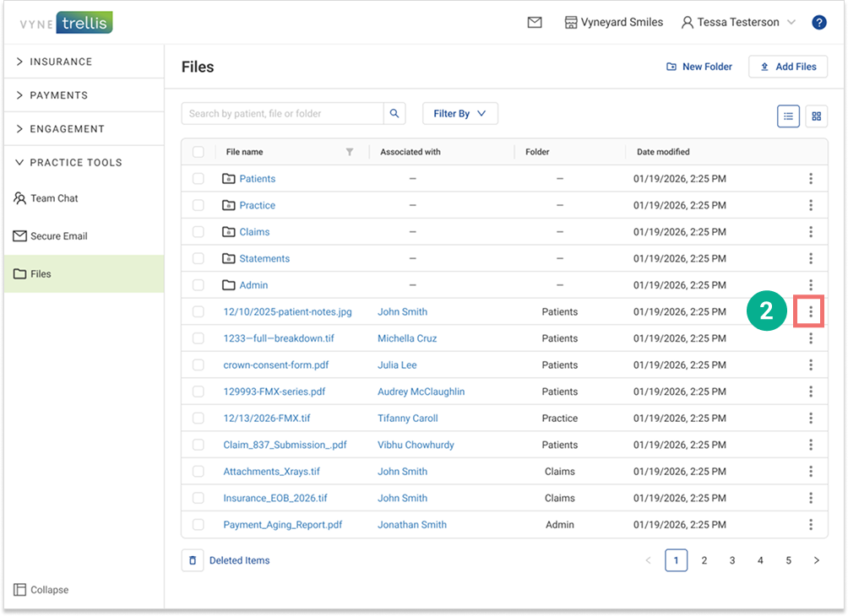This screenshot has height=616, width=848.
Task: Open the kebab menu for the 12/10/2025-patient-notes.jpg row
Action: coord(810,312)
